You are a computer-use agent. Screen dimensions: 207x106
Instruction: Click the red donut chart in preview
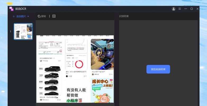79,64
